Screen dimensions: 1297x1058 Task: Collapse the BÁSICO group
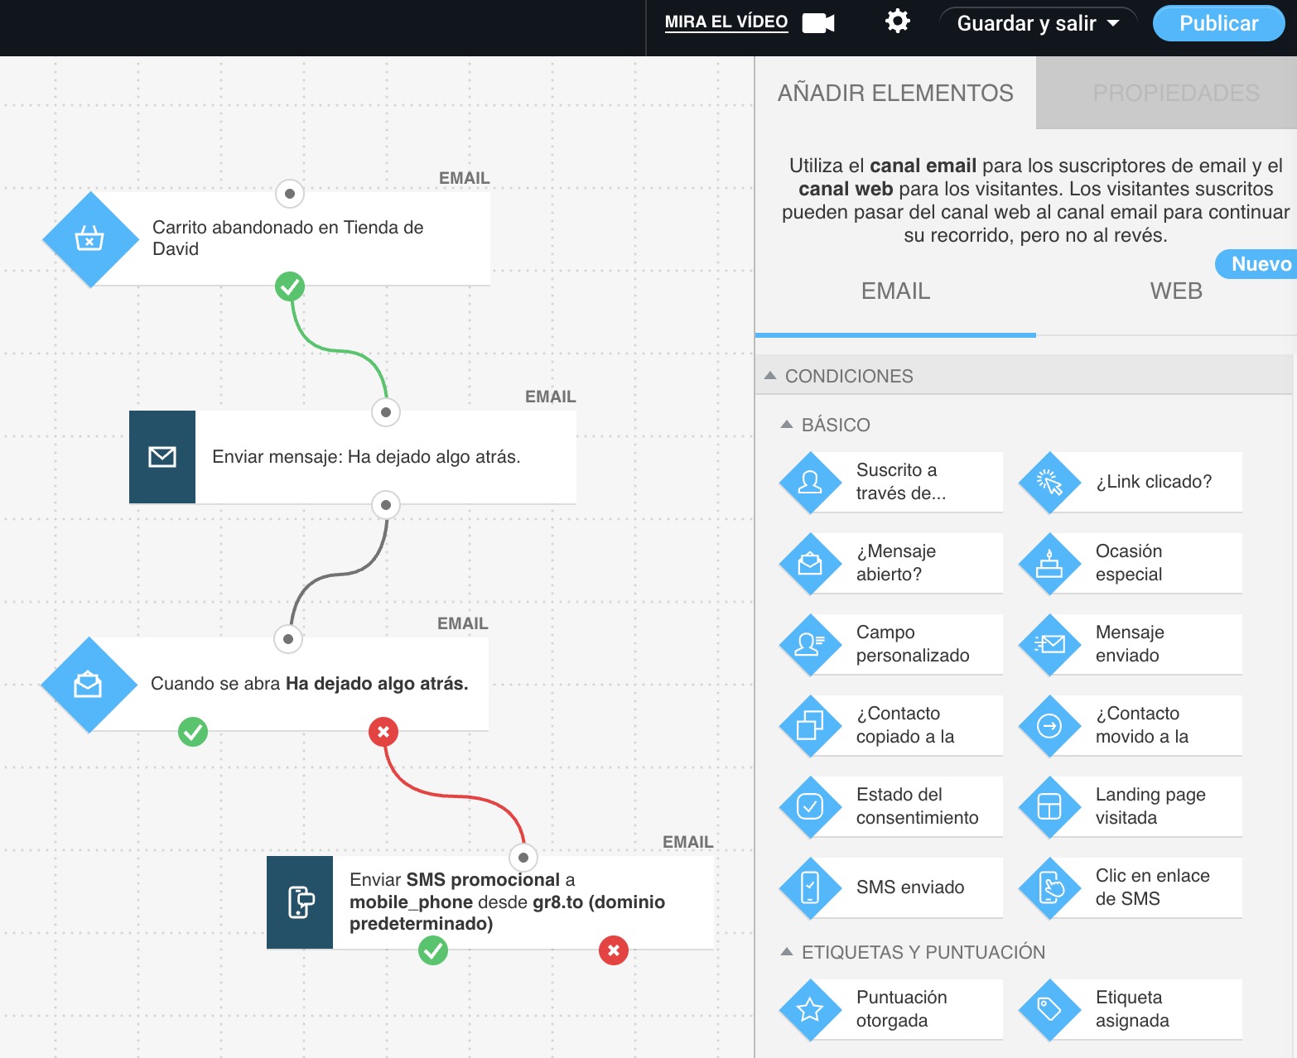(x=786, y=424)
